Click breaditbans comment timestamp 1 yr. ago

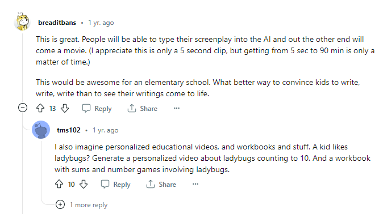click(x=101, y=23)
